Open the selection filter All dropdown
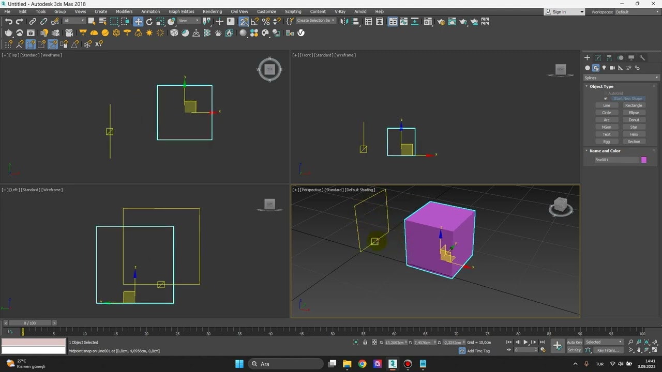Screen dimensions: 662x372 point(74,21)
